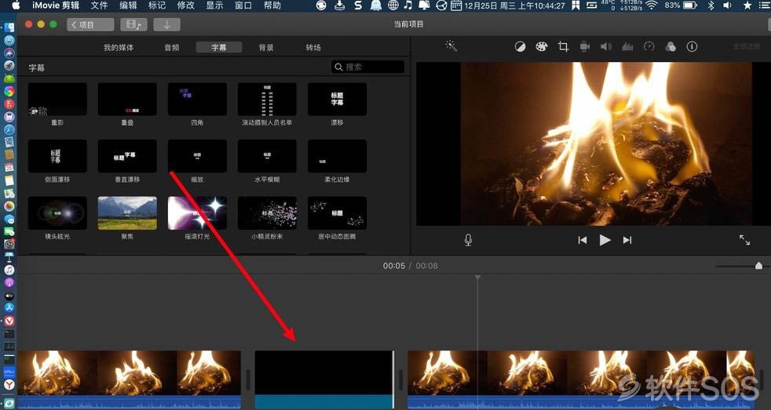Open the speedometer speed tool

coord(649,47)
